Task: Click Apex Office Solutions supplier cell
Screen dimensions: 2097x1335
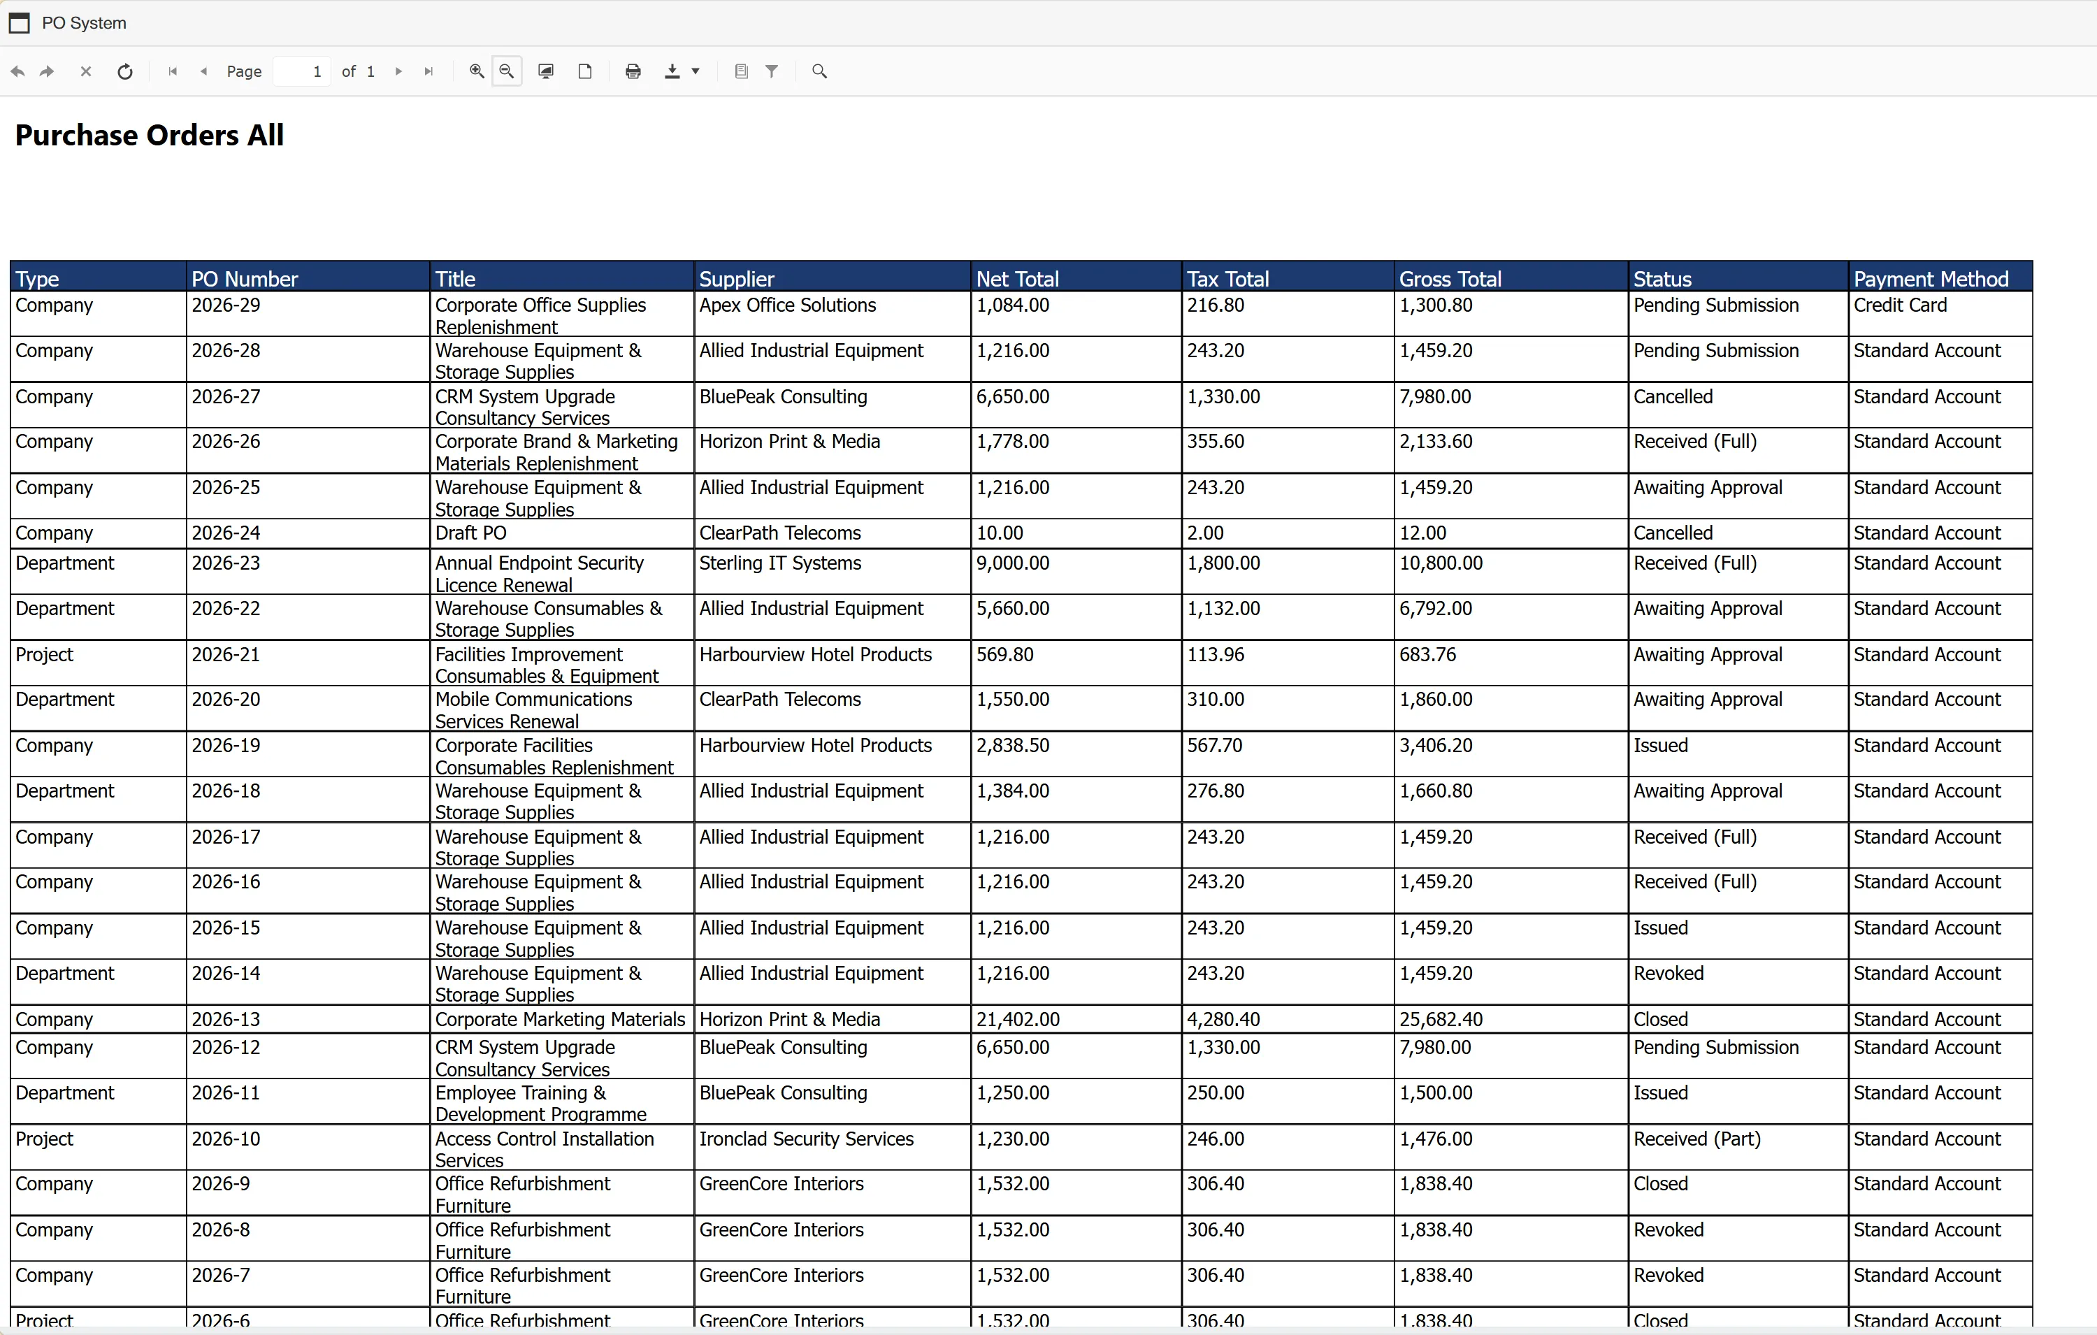Action: (x=833, y=315)
